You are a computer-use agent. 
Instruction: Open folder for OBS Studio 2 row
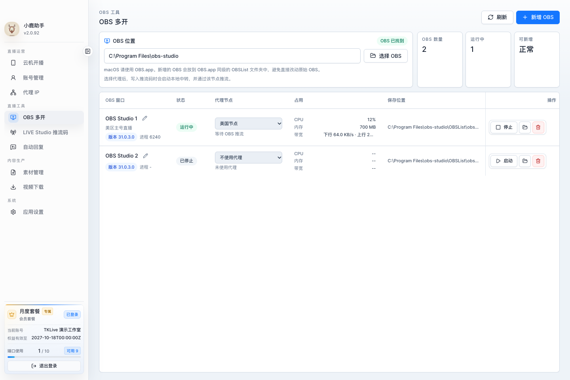point(525,161)
